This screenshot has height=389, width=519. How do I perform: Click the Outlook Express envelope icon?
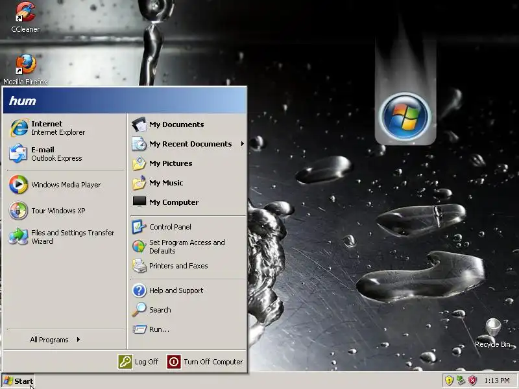pyautogui.click(x=18, y=154)
